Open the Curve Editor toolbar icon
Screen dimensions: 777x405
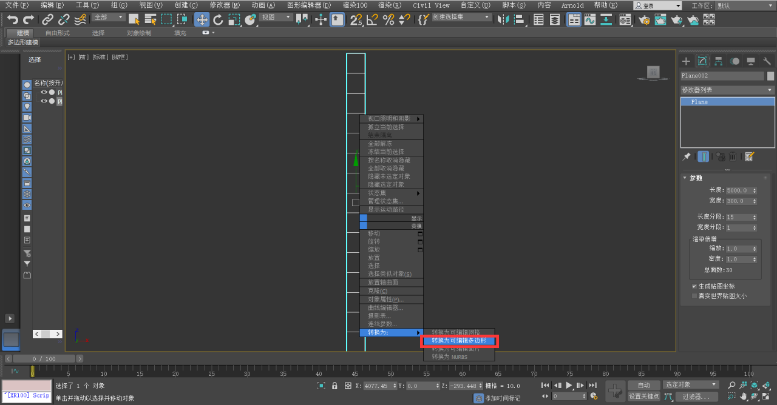(x=590, y=19)
